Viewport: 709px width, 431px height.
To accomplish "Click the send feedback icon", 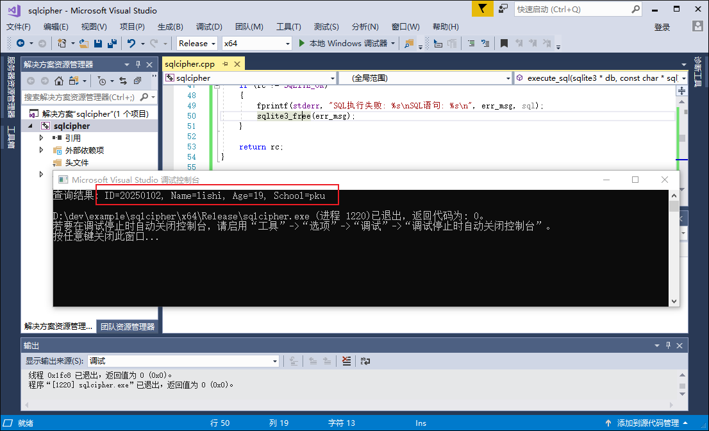I will [x=504, y=9].
